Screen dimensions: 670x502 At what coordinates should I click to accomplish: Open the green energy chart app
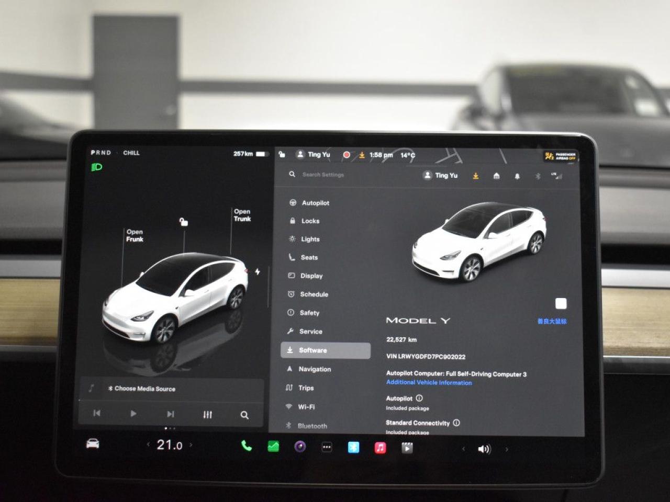pyautogui.click(x=273, y=447)
